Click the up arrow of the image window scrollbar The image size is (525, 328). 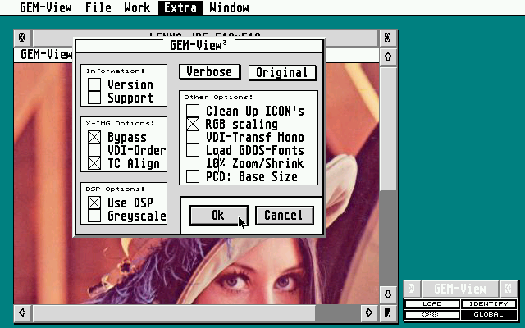[x=388, y=57]
